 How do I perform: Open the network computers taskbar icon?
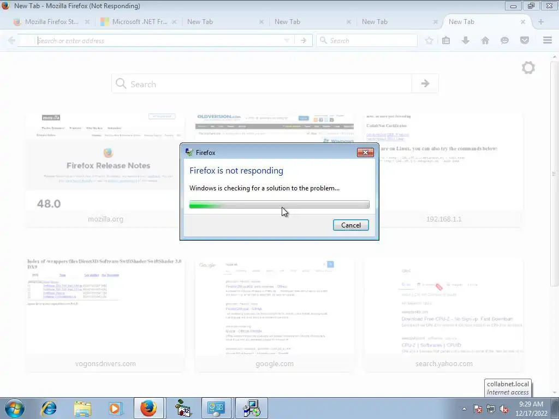(x=251, y=408)
